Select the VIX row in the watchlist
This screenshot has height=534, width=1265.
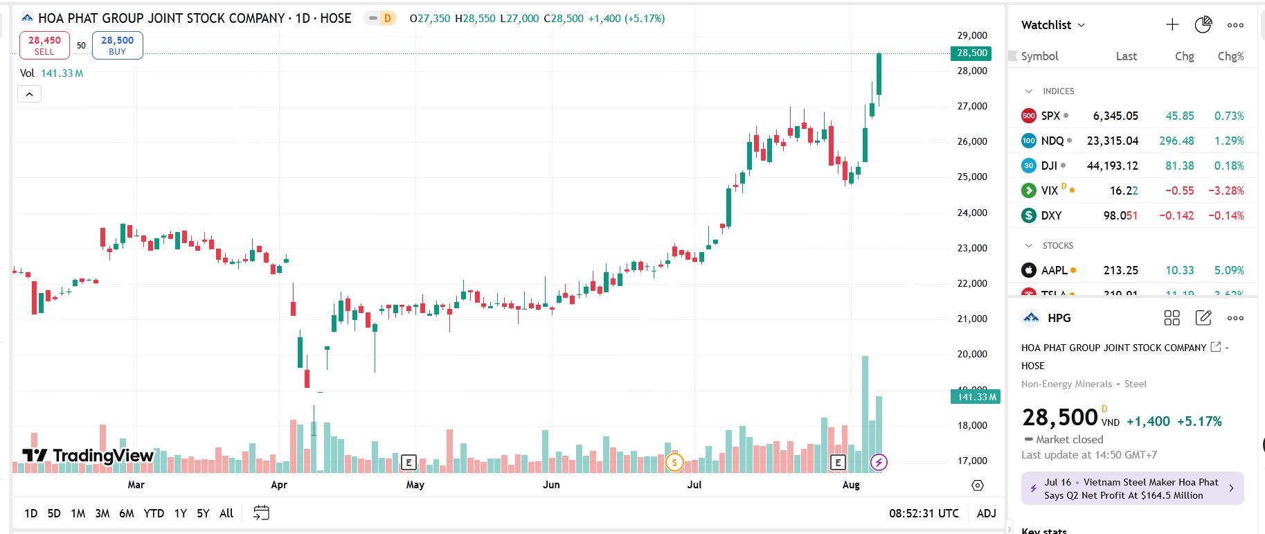tap(1133, 190)
